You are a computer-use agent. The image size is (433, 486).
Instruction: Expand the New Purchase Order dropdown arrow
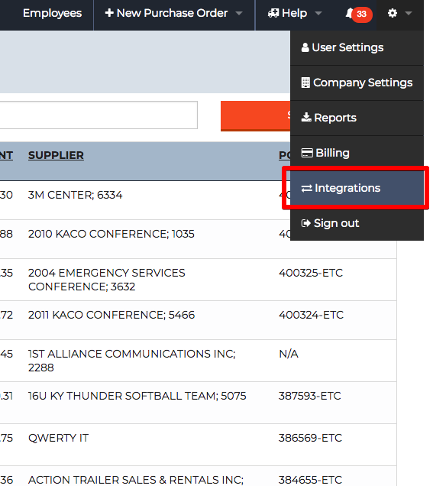click(x=239, y=13)
